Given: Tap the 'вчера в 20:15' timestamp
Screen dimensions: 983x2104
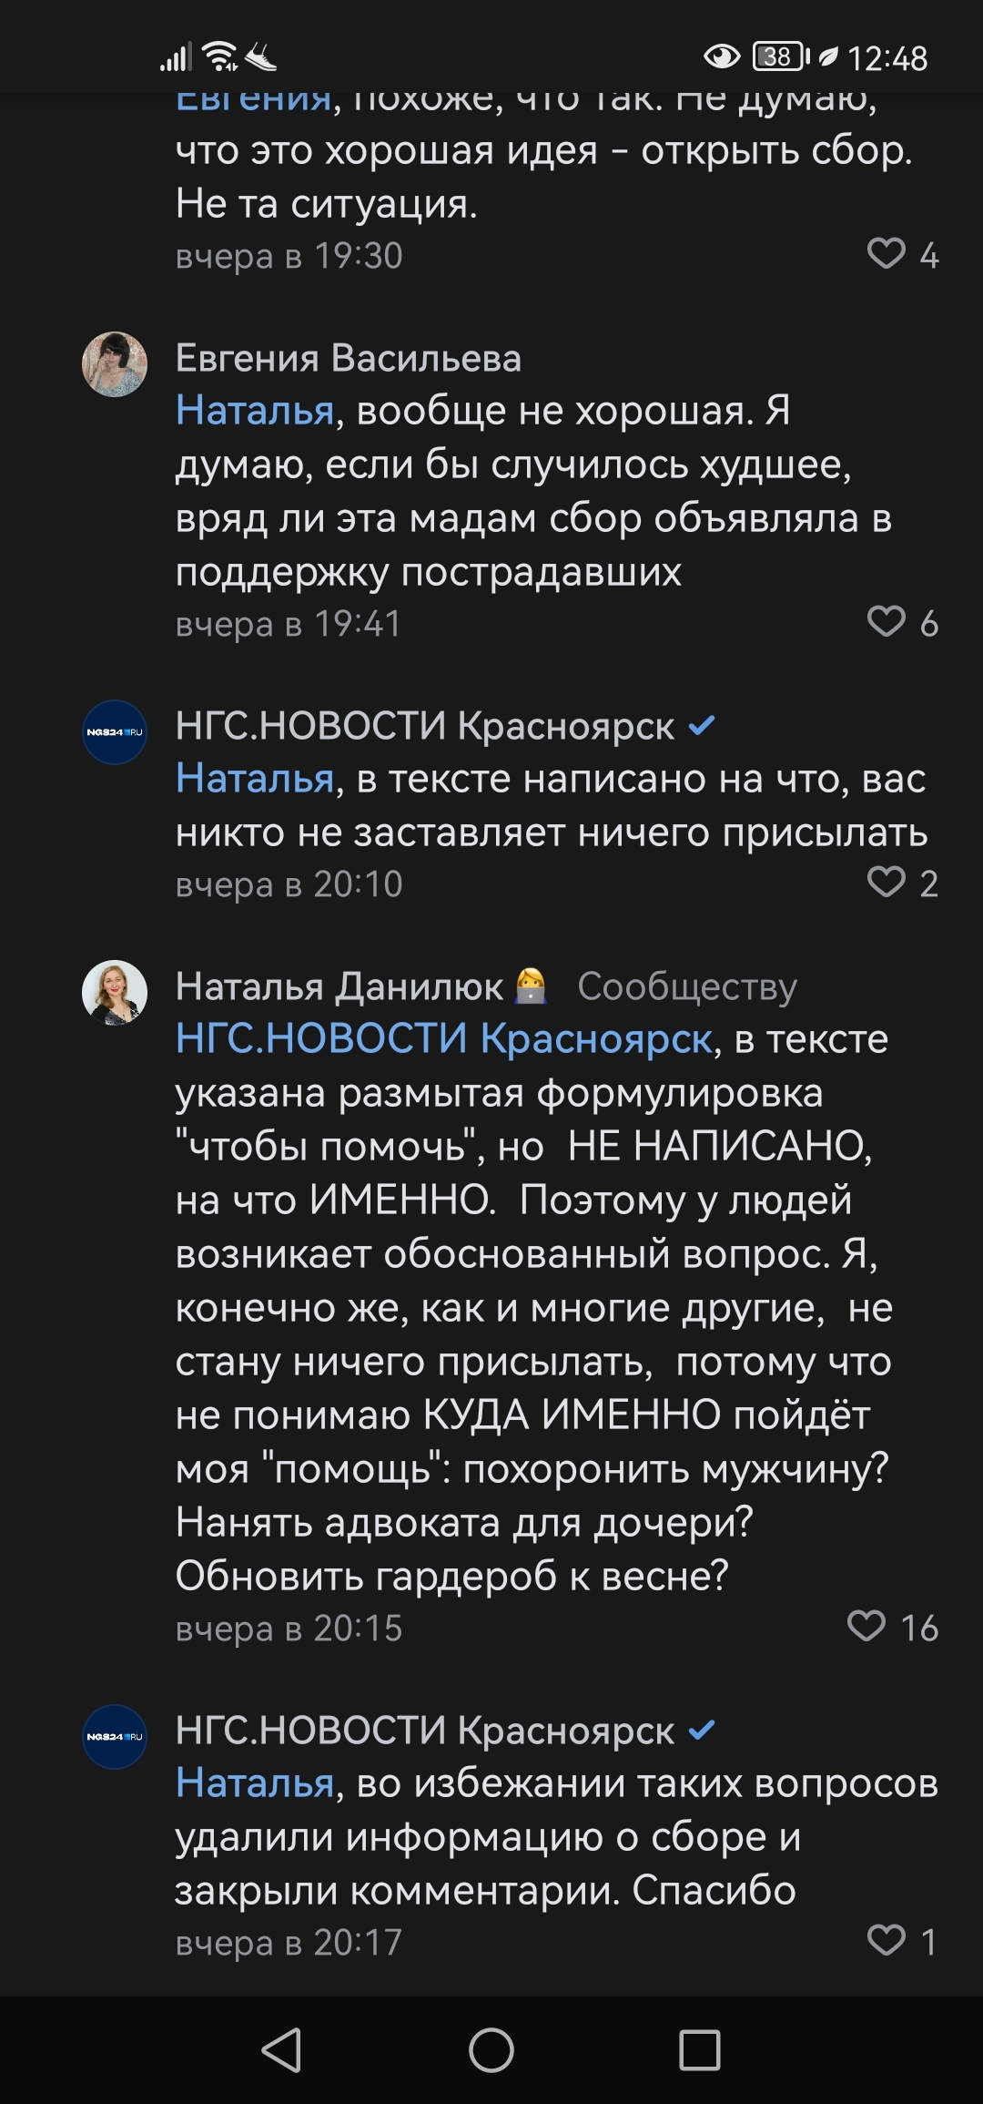Looking at the screenshot, I should coord(289,1628).
